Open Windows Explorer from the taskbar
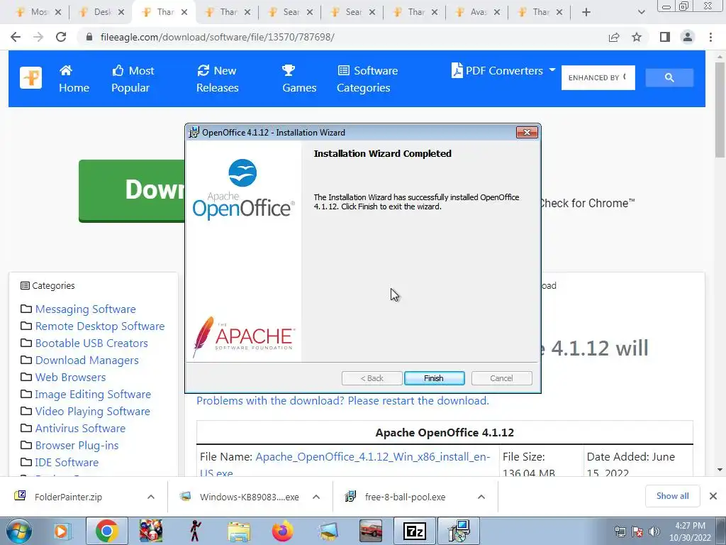Image resolution: width=726 pixels, height=545 pixels. click(239, 531)
